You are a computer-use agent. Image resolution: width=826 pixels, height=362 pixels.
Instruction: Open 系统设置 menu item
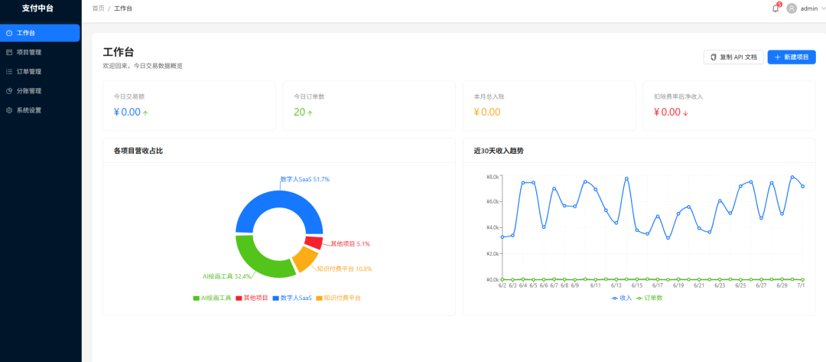[40, 111]
